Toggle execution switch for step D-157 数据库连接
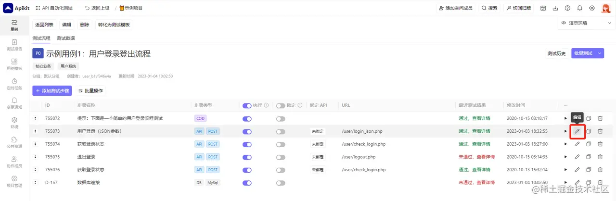The width and height of the screenshot is (616, 201). (247, 183)
